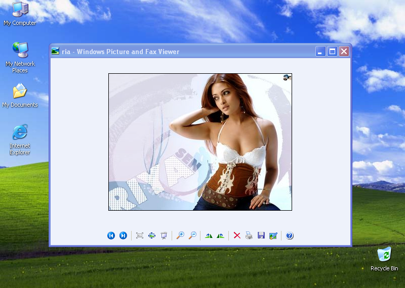Image resolution: width=405 pixels, height=288 pixels.
Task: Minimize the Picture and Fax Viewer window
Action: coord(320,51)
